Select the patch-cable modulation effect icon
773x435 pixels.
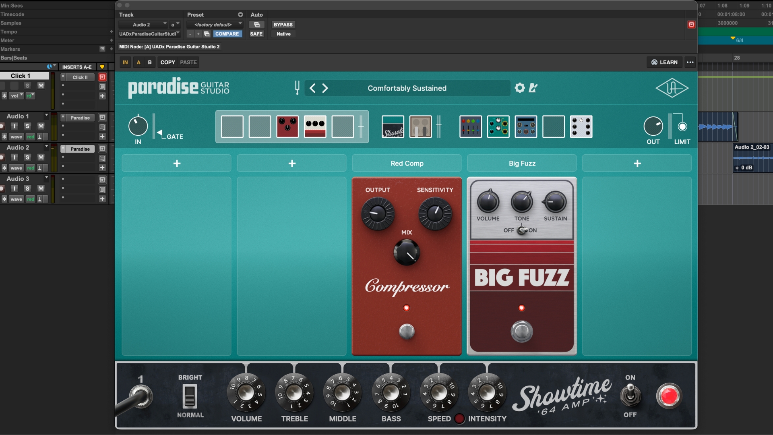(499, 126)
